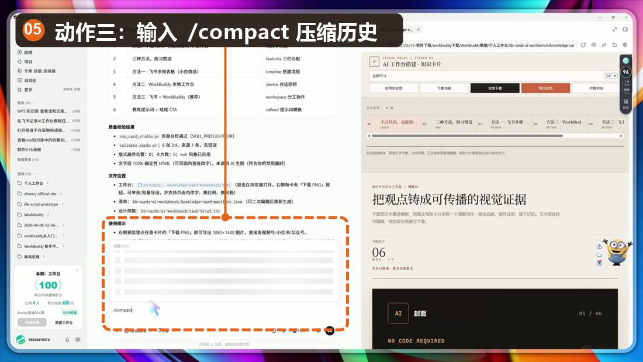Reload the preview page
This screenshot has width=643, height=362.
pos(583,44)
